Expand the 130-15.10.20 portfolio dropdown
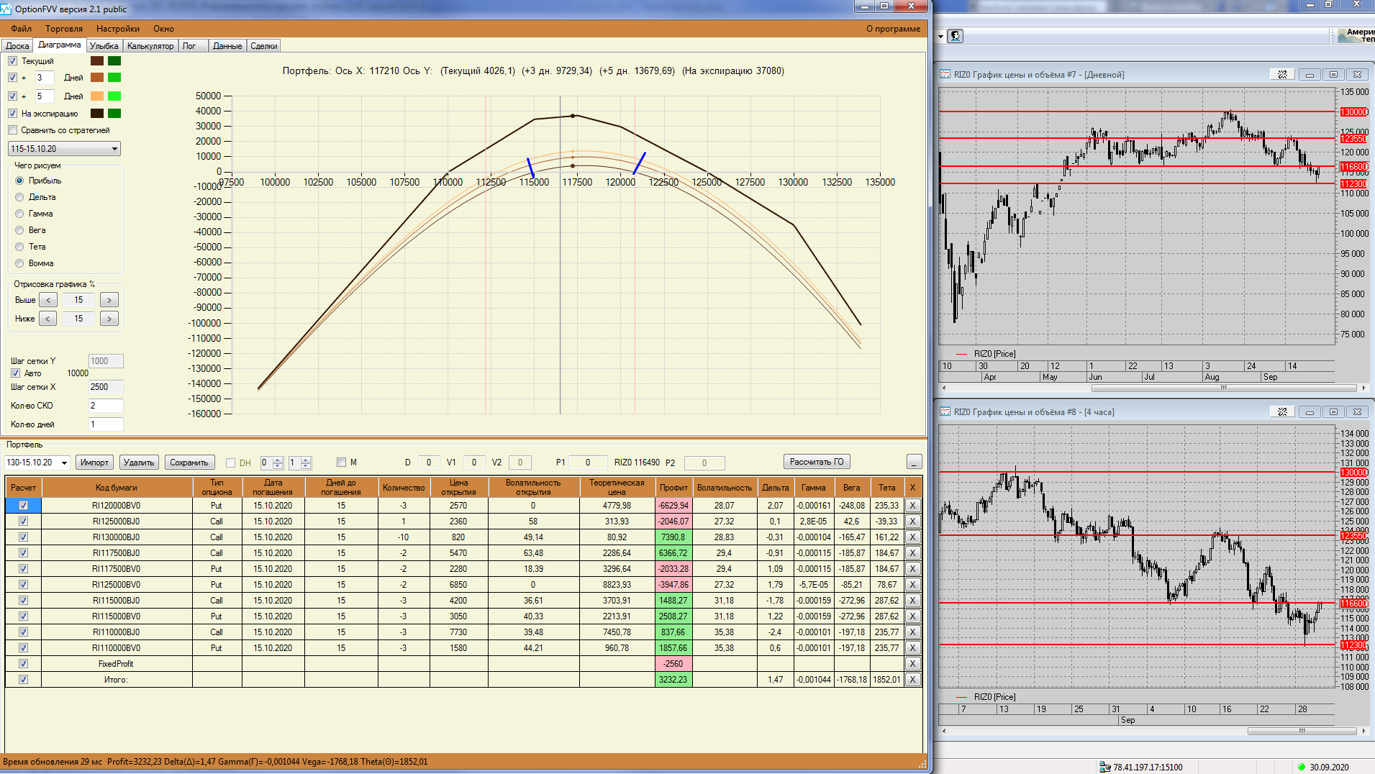The height and width of the screenshot is (774, 1375). click(x=64, y=463)
